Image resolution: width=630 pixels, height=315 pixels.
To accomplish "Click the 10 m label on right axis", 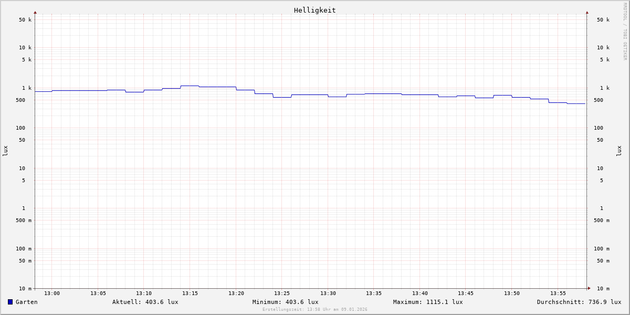I will (x=603, y=289).
